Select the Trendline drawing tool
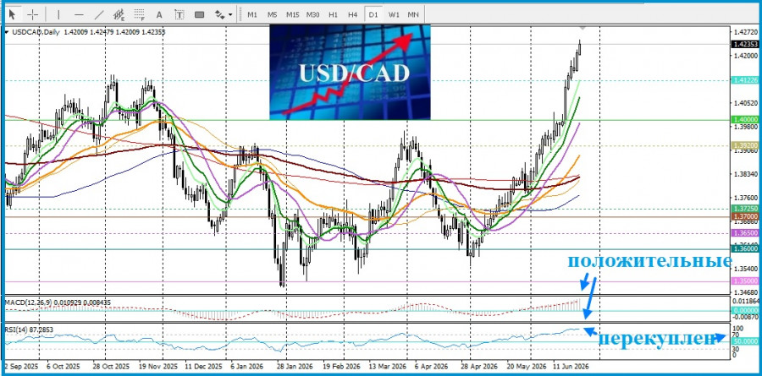The height and width of the screenshot is (376, 762). pos(99,14)
